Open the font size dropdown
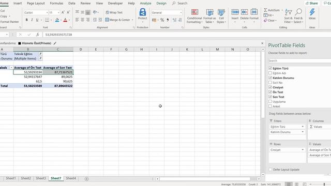Image resolution: width=331 pixels, height=186 pixels. click(x=58, y=12)
